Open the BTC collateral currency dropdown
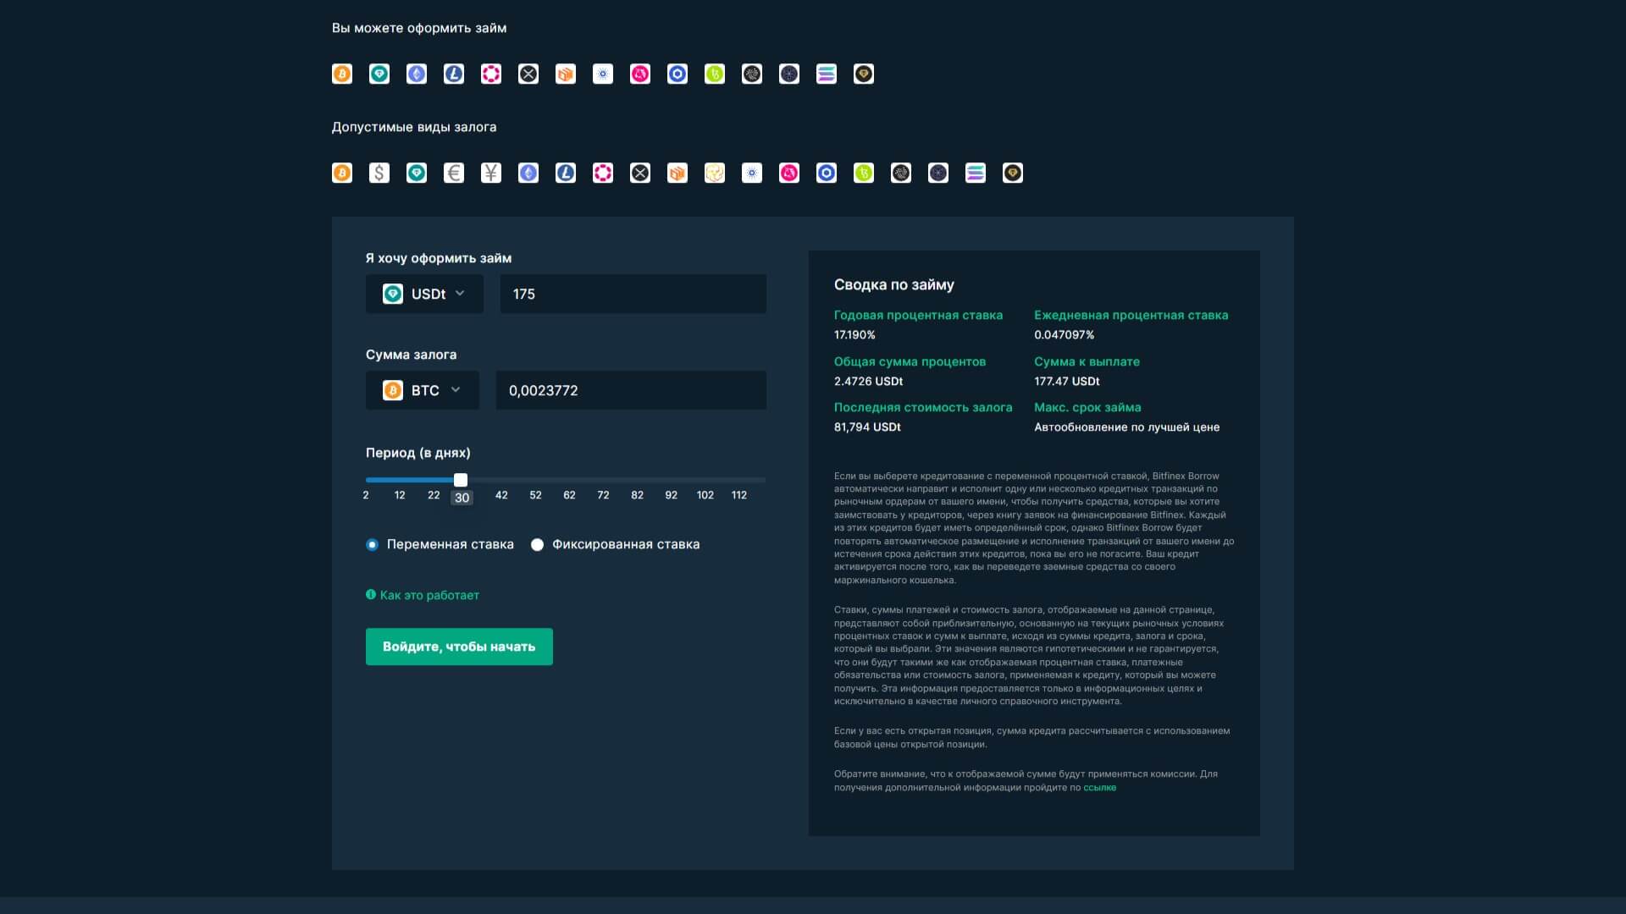This screenshot has height=914, width=1626. coord(422,390)
